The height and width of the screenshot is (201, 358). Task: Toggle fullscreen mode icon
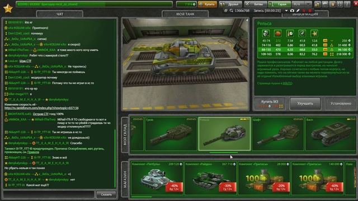pos(340,4)
